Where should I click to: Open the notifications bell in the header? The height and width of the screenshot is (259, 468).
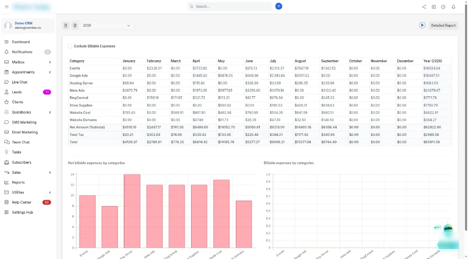(x=453, y=6)
